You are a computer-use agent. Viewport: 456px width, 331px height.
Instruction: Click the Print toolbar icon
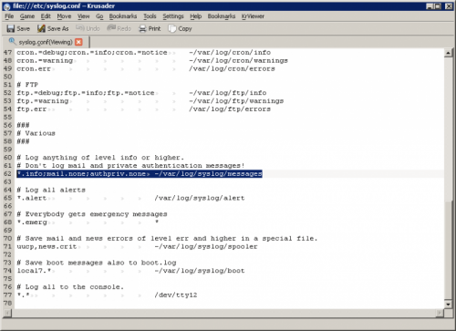coord(142,28)
